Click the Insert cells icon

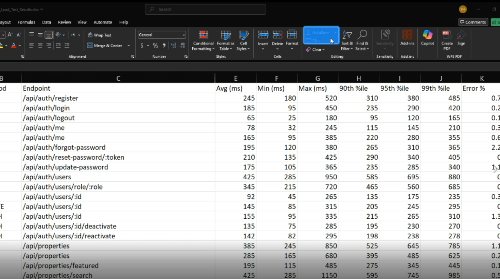(263, 35)
